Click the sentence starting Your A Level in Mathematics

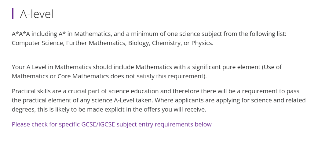click(x=147, y=72)
